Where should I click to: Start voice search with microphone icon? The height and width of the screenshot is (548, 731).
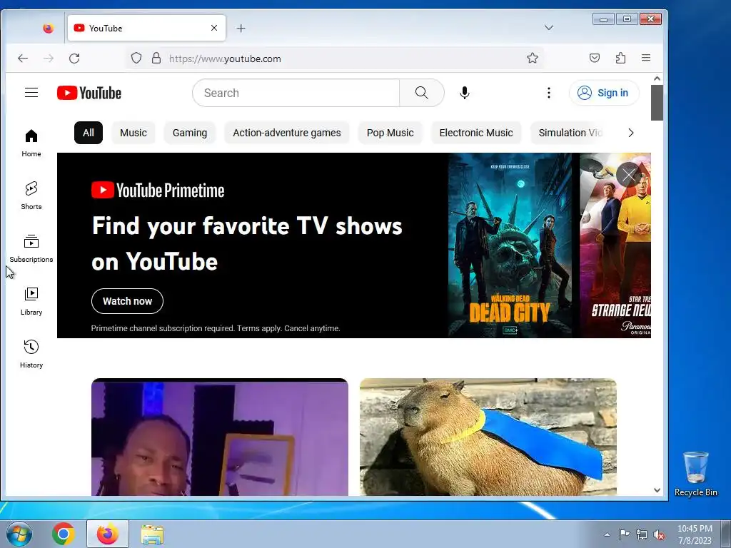pyautogui.click(x=464, y=93)
